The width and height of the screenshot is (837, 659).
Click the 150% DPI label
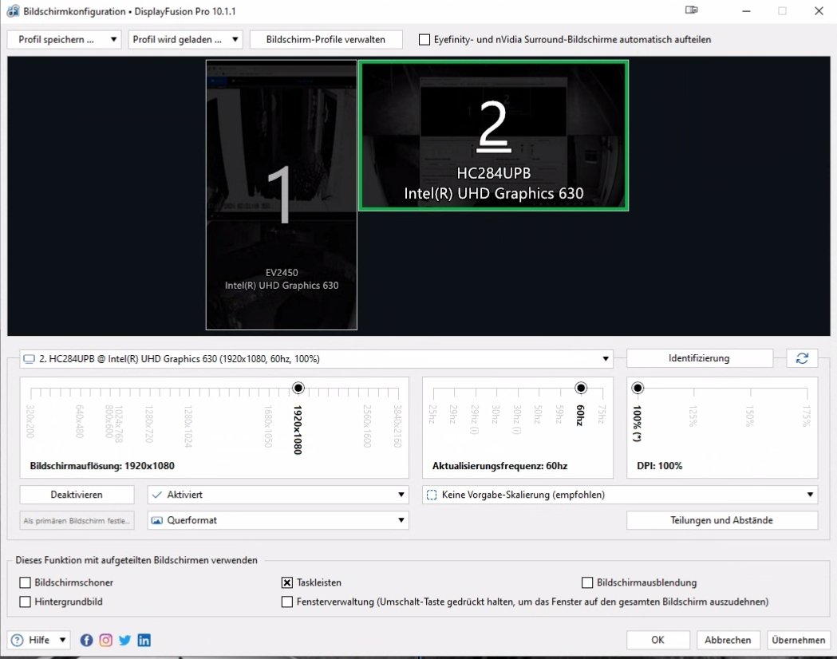coord(750,416)
